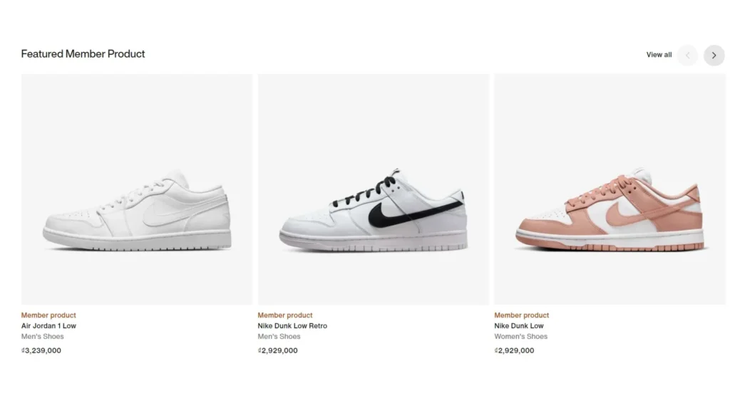
Task: Click Men's Shoes under Nike Dunk Low Retro
Action: pyautogui.click(x=279, y=337)
